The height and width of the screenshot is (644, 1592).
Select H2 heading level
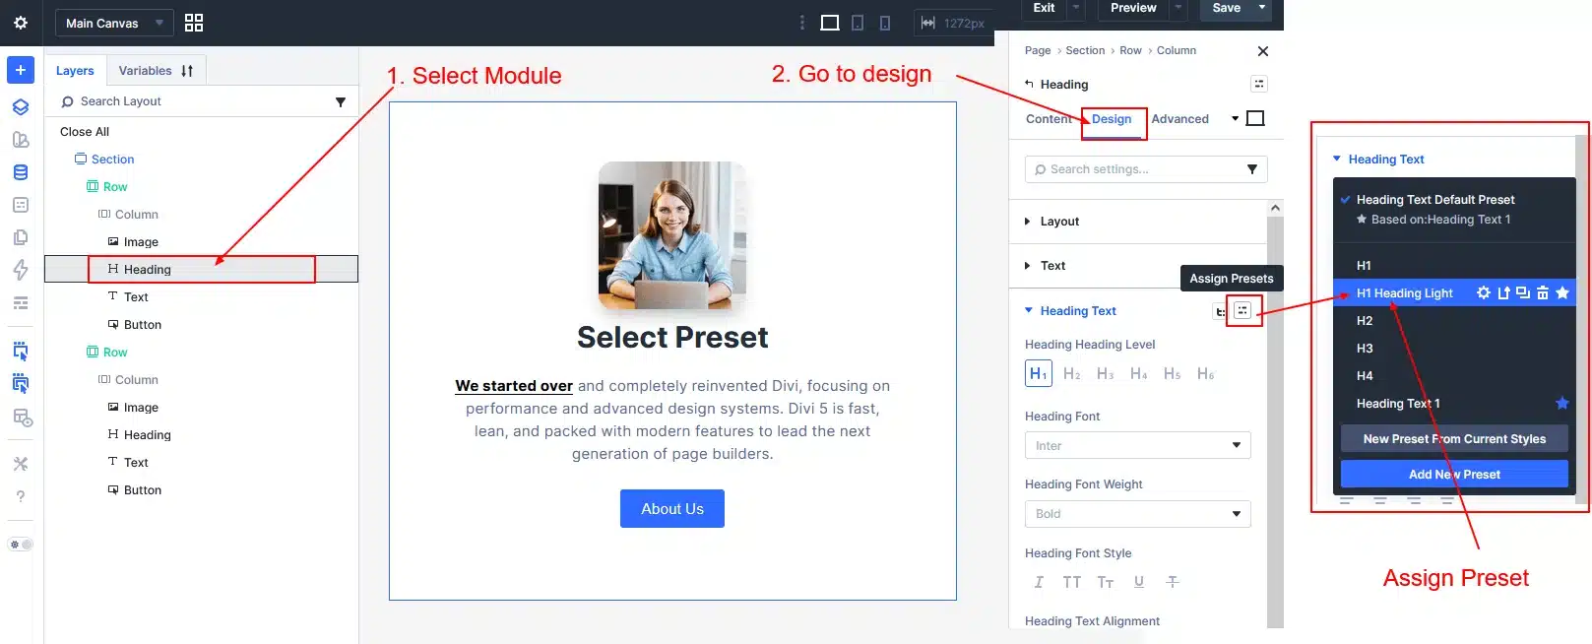point(1072,373)
